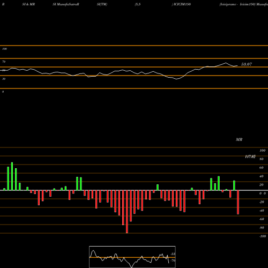The image size is (268, 268).
Task: Click the MR right axis label 40
Action: coord(262,176)
